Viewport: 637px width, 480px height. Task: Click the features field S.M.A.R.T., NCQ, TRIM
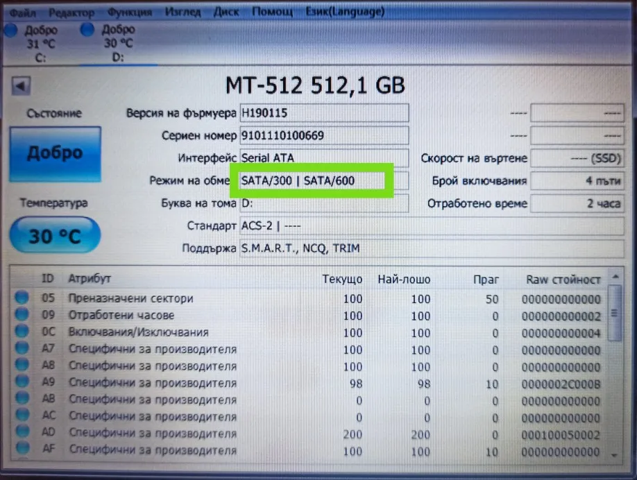tap(432, 248)
